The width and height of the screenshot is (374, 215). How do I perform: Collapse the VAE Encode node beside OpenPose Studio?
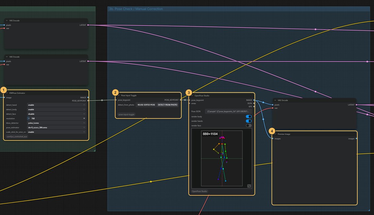tap(275, 100)
